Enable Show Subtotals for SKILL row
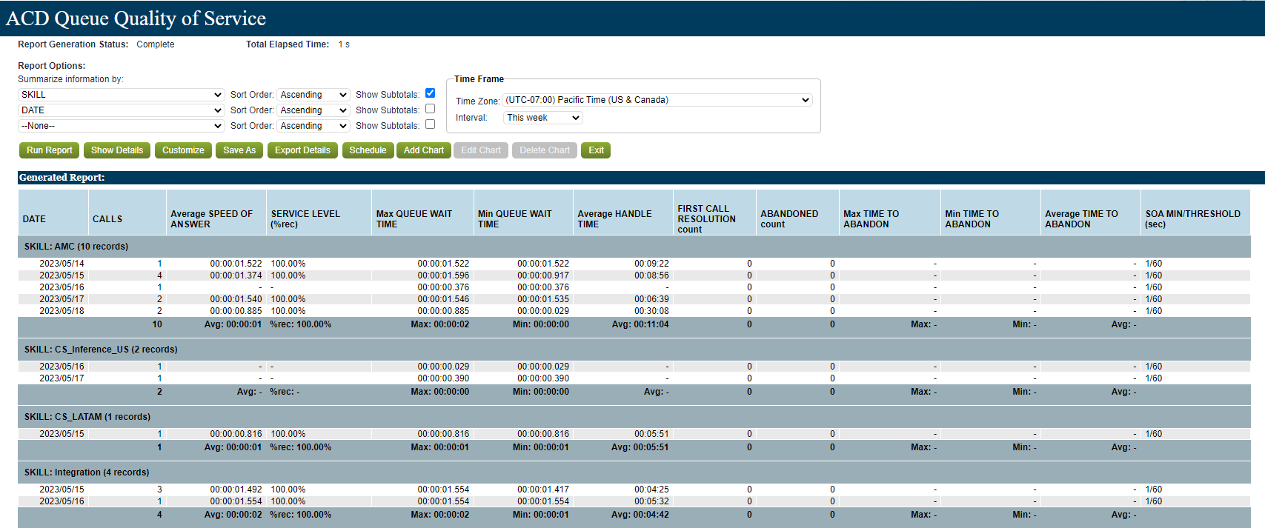Viewport: 1265px width, 528px height. [430, 93]
